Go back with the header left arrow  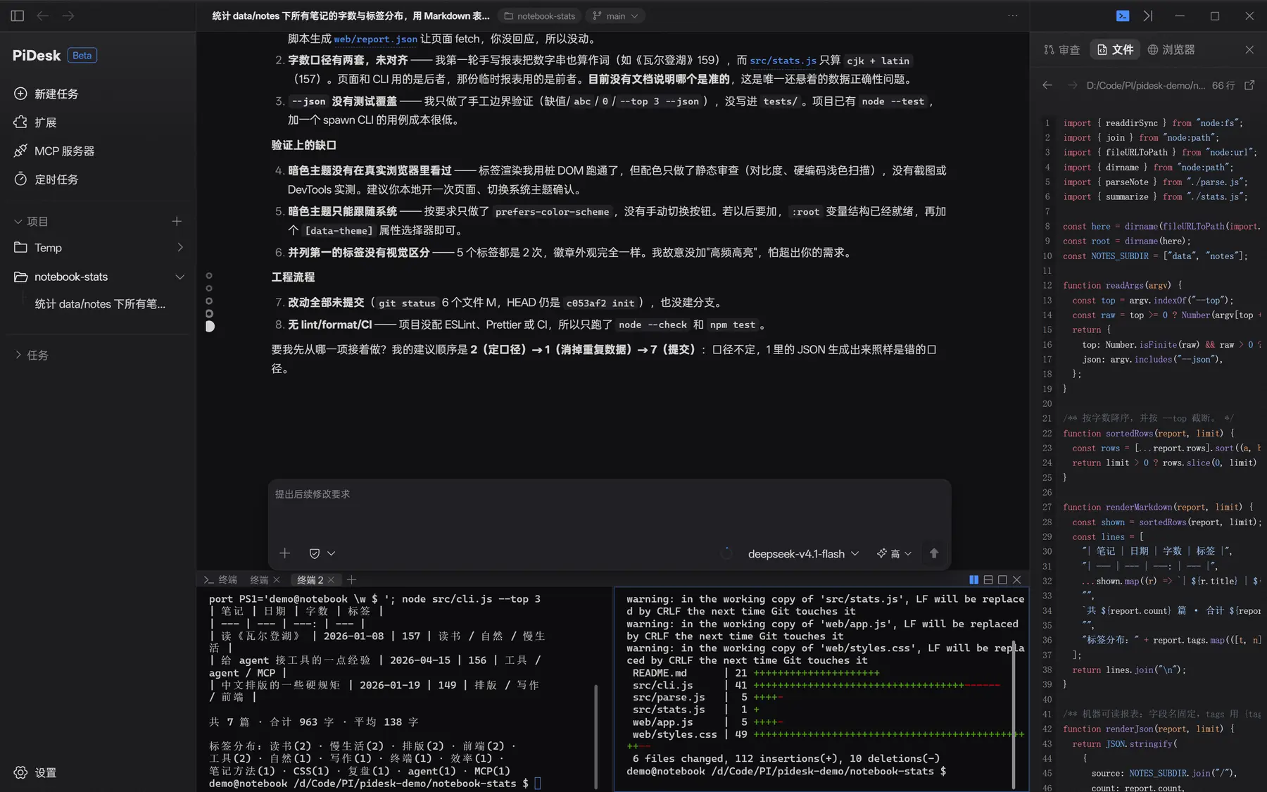pyautogui.click(x=43, y=15)
